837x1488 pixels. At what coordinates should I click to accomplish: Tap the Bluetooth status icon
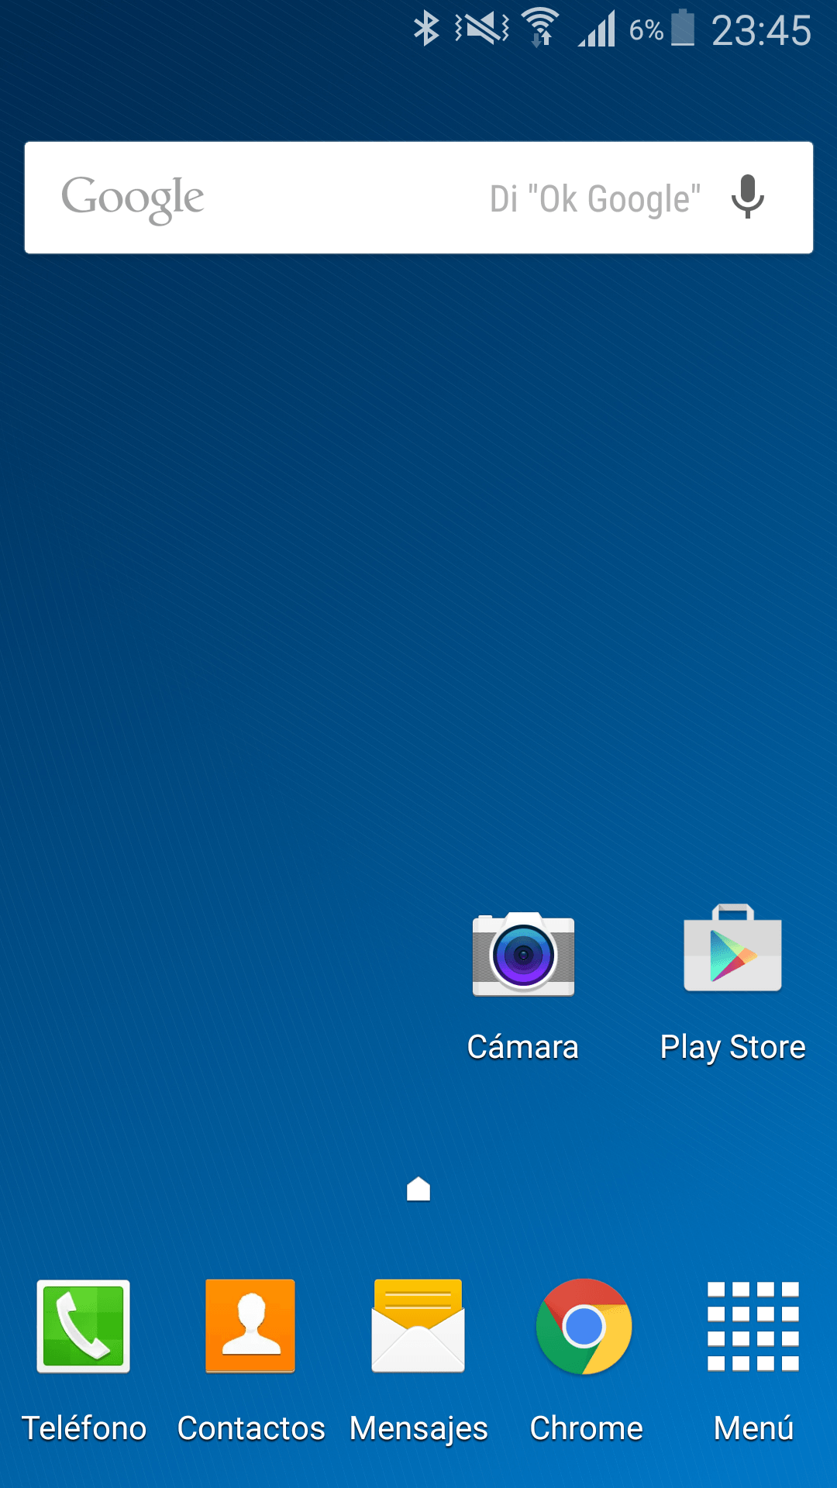pos(426,29)
